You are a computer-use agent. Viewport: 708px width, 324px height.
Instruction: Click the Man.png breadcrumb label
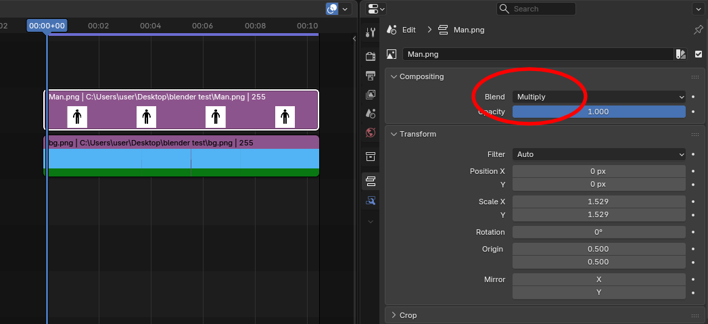tap(469, 30)
